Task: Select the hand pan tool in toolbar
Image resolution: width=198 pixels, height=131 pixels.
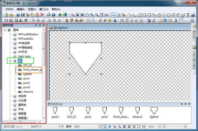Action: coord(87,15)
